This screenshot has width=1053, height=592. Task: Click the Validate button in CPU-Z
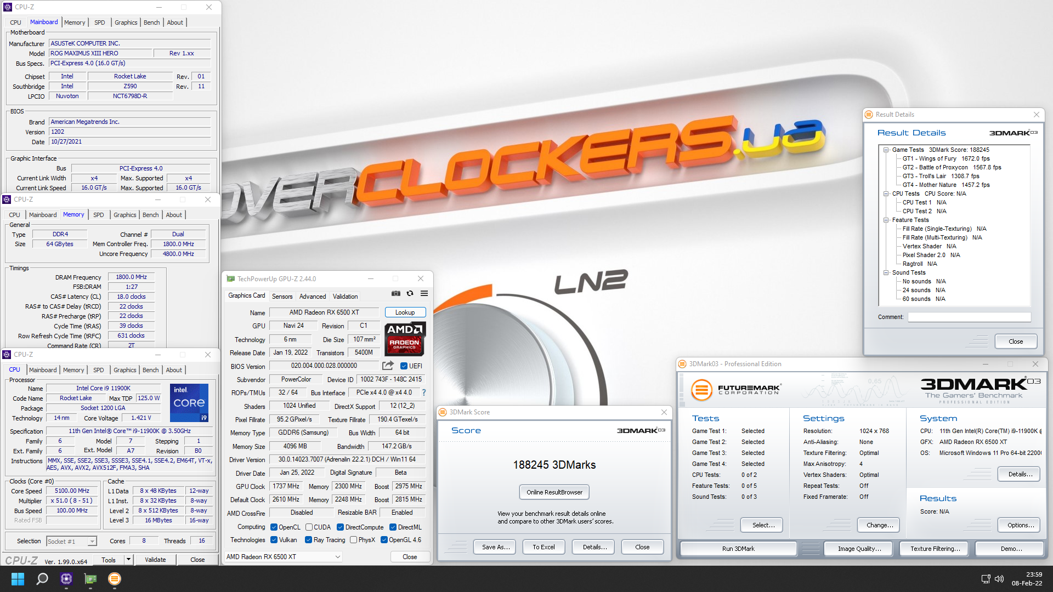tap(155, 560)
